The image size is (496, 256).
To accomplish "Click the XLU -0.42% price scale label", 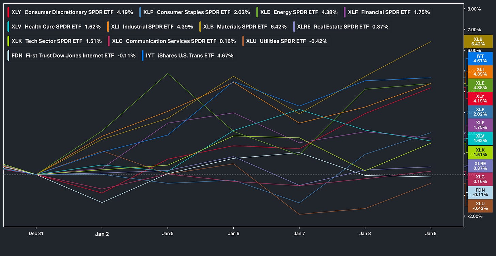I will pyautogui.click(x=480, y=206).
